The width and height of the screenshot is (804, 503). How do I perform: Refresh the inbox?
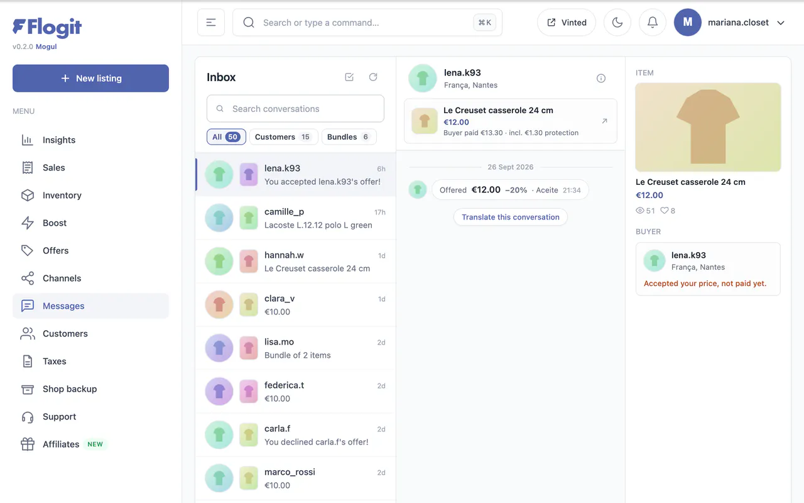[x=373, y=77]
